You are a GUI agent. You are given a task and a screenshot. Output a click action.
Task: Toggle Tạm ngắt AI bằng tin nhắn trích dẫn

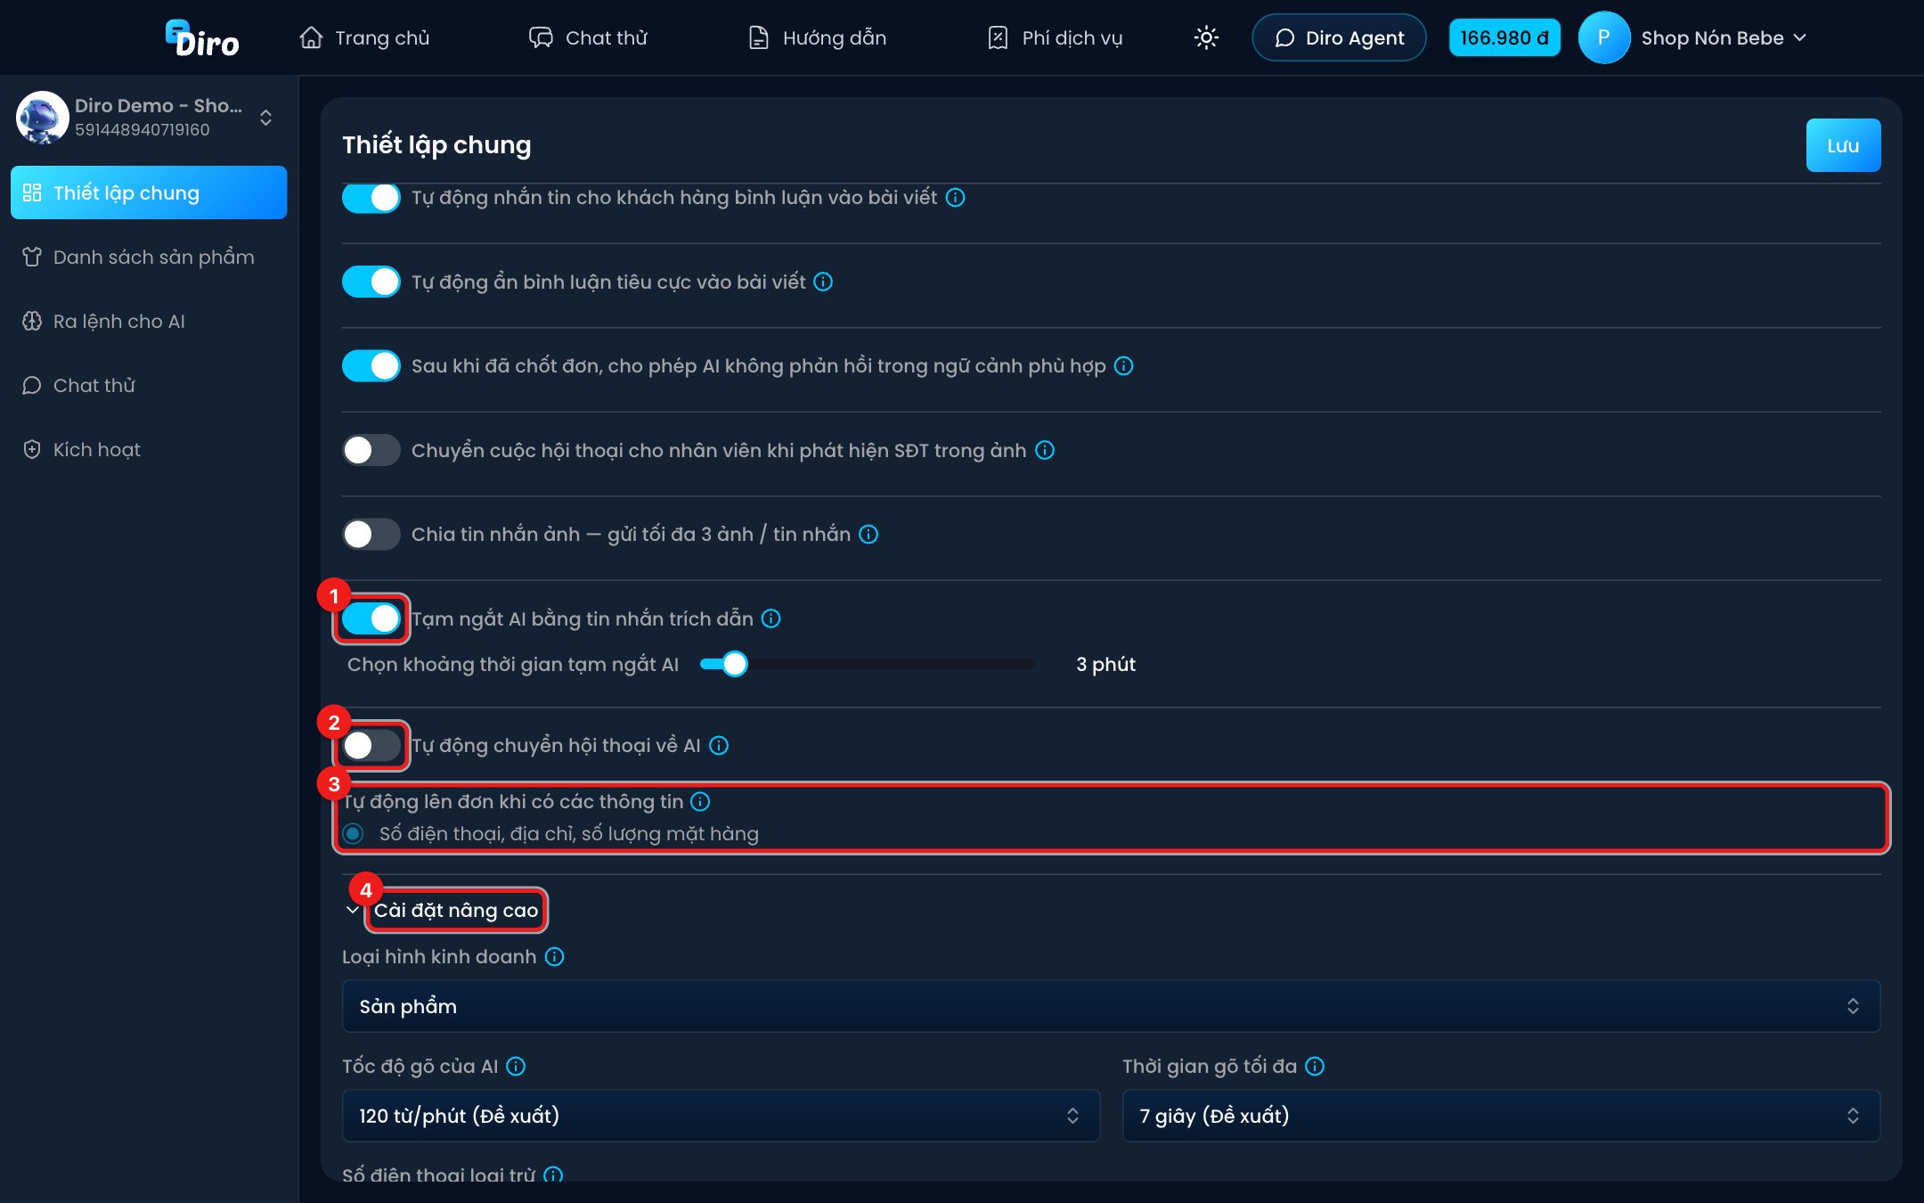pos(371,618)
